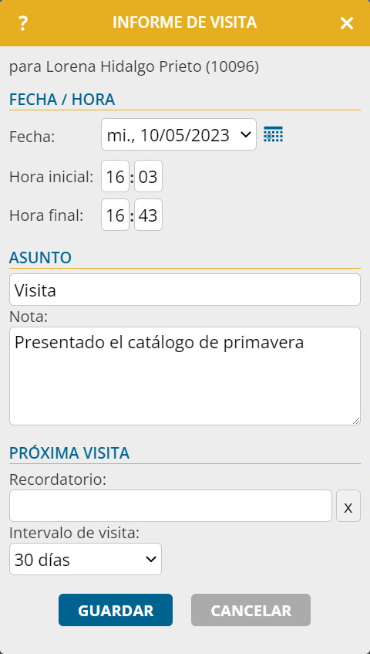Screen dimensions: 370x654
Task: Open the Intervalo de visita dropdown
Action: (86, 559)
